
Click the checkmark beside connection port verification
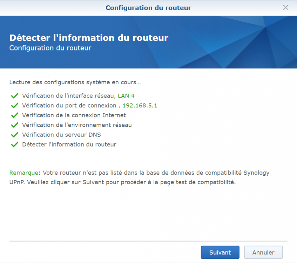click(x=14, y=105)
